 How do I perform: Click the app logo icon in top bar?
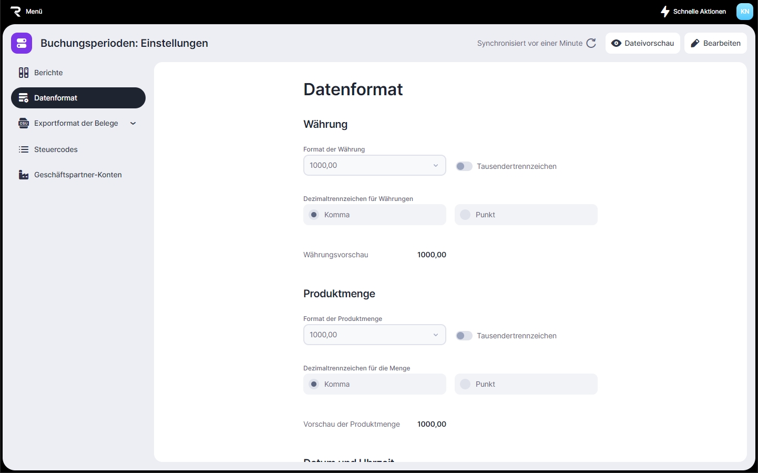point(15,12)
